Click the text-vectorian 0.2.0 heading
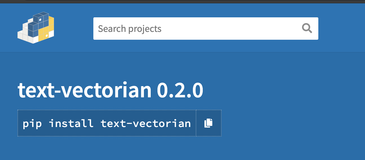 (110, 90)
